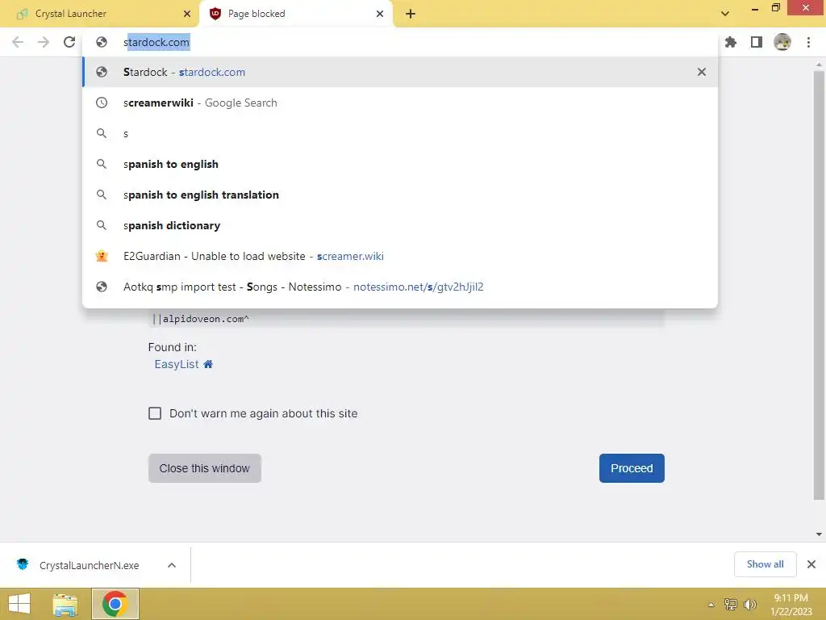The height and width of the screenshot is (620, 826).
Task: Open the Extensions puzzle icon
Action: (731, 42)
